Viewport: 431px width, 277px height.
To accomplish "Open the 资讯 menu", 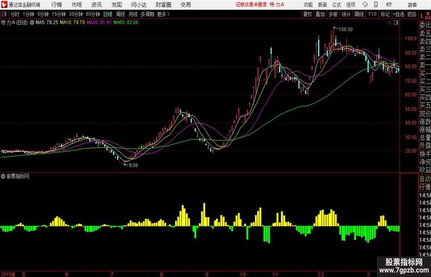I will (96, 5).
